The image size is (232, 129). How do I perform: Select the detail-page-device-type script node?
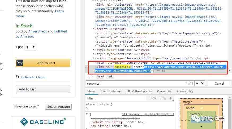tap(158, 35)
